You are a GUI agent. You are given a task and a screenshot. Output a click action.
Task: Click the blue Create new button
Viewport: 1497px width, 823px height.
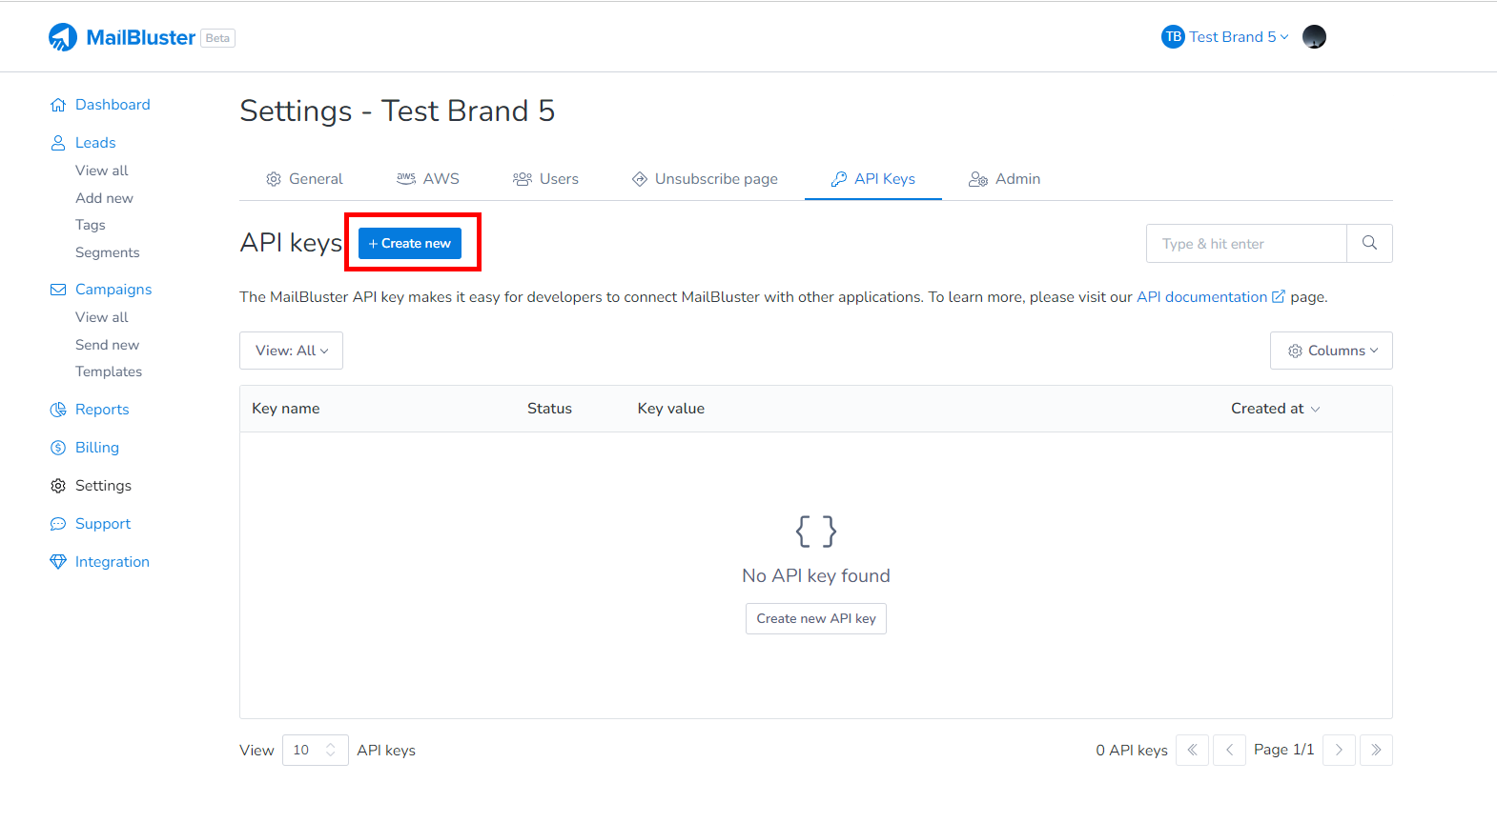point(410,244)
